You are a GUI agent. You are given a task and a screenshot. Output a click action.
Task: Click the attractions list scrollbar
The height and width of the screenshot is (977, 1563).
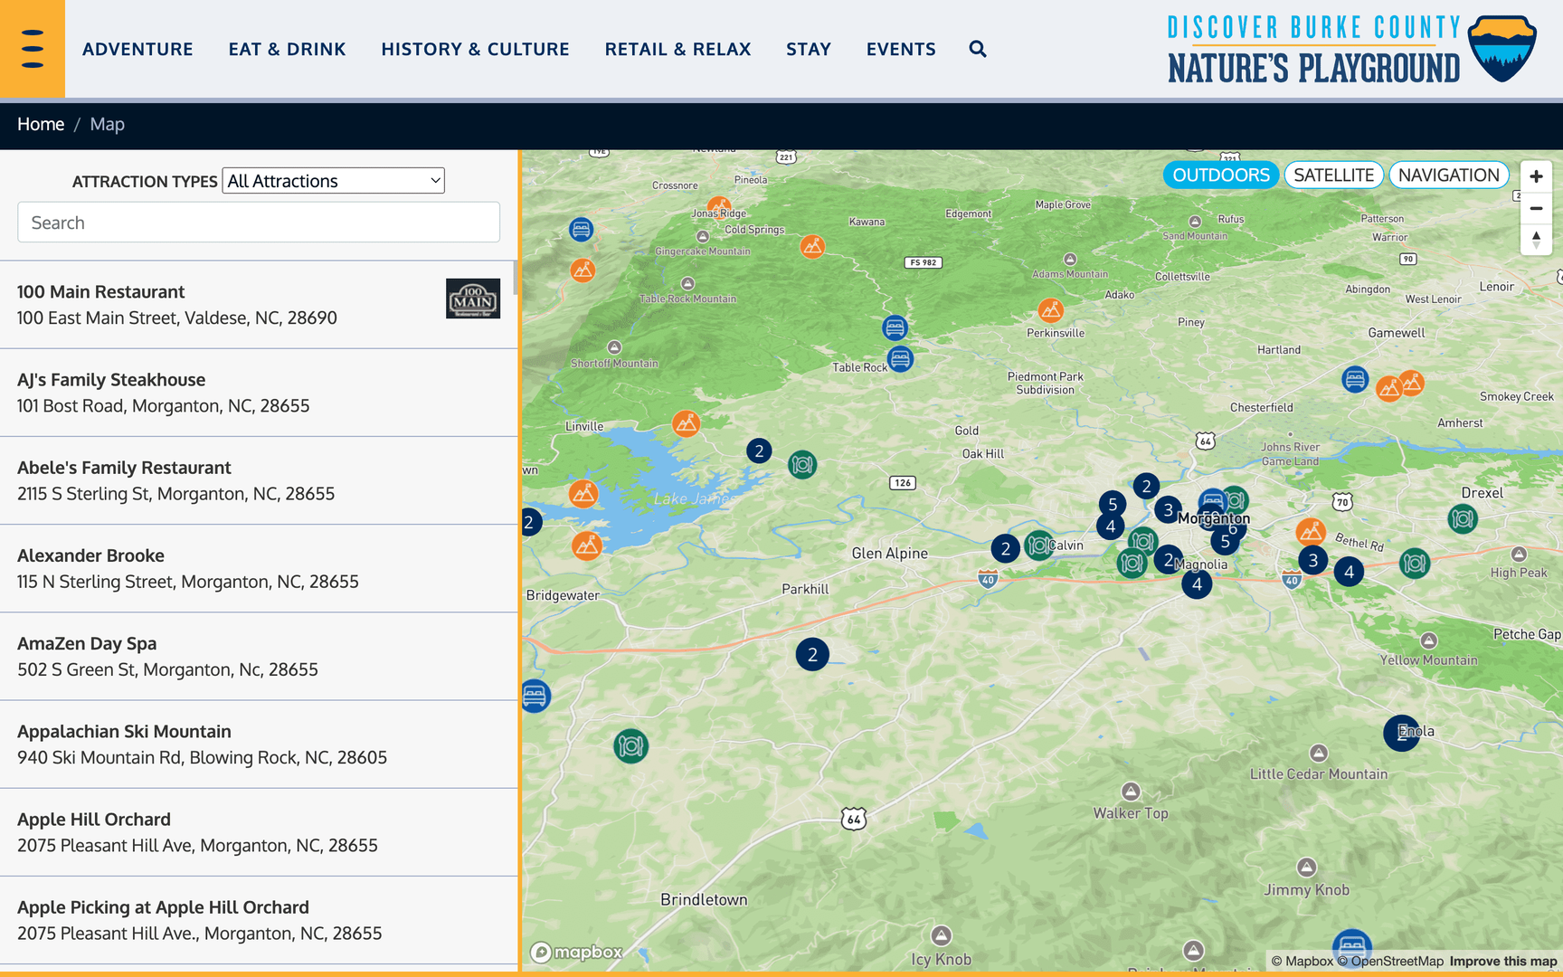tap(516, 279)
